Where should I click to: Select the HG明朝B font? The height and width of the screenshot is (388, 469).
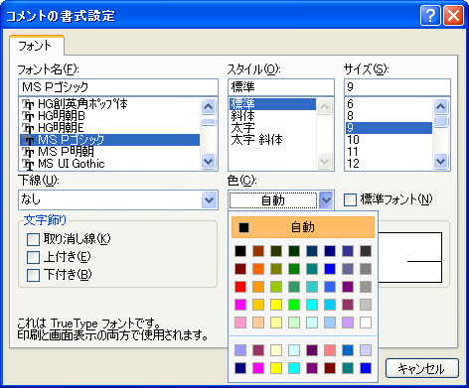click(109, 116)
